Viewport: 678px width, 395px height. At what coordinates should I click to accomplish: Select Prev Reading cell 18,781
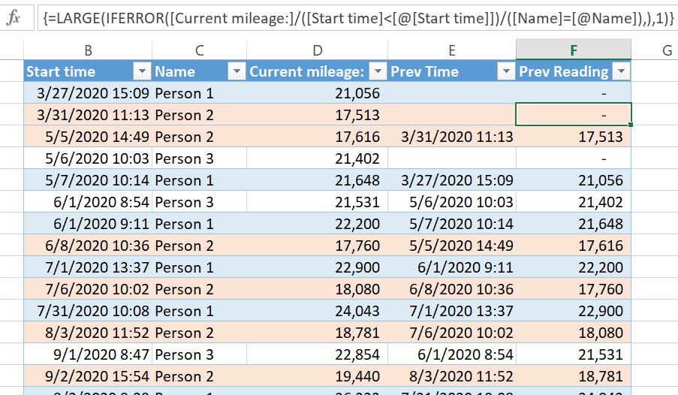click(x=574, y=376)
